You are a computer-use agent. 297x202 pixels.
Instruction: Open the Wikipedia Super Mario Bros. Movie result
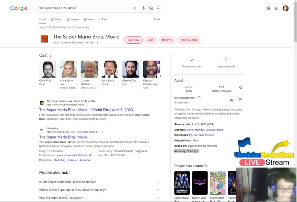63,137
